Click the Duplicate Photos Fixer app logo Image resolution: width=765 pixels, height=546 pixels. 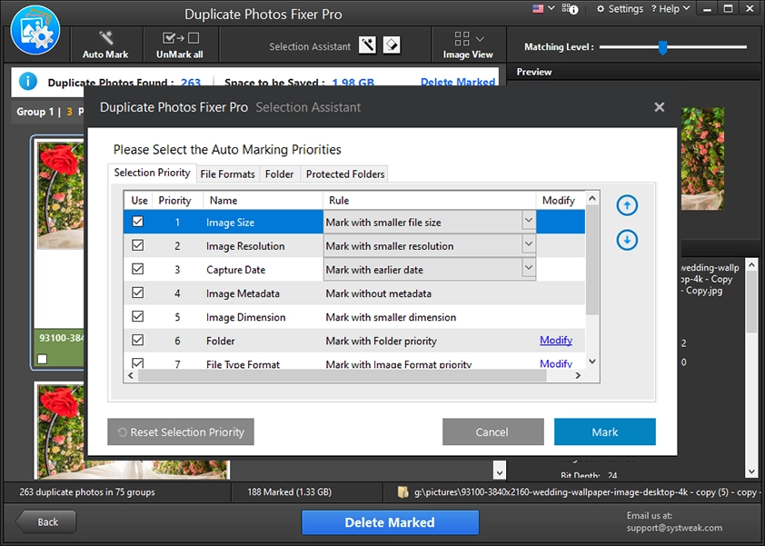pyautogui.click(x=35, y=30)
